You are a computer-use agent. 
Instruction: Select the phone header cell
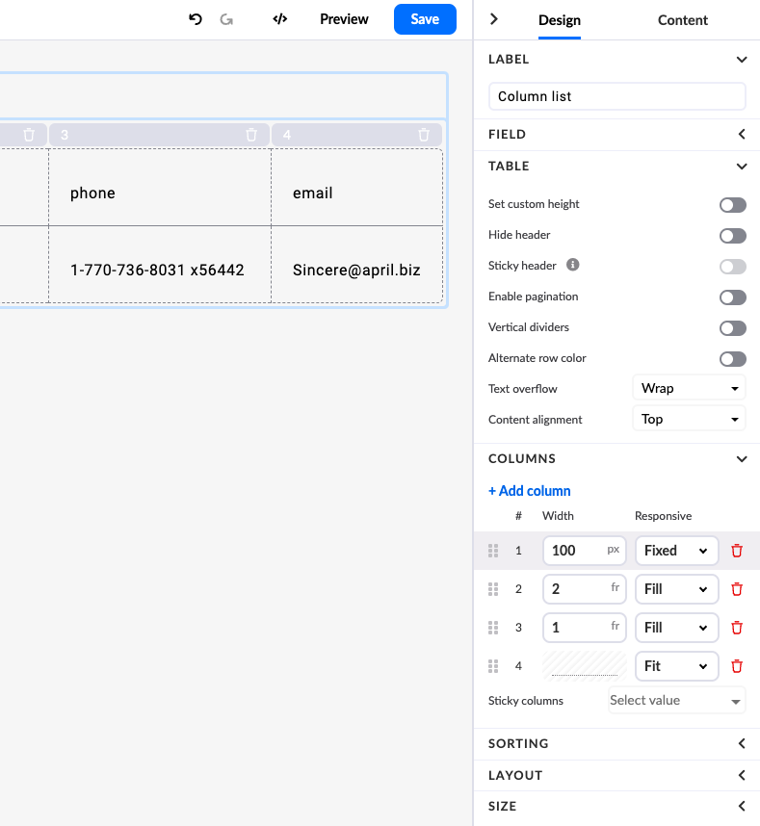pos(160,188)
